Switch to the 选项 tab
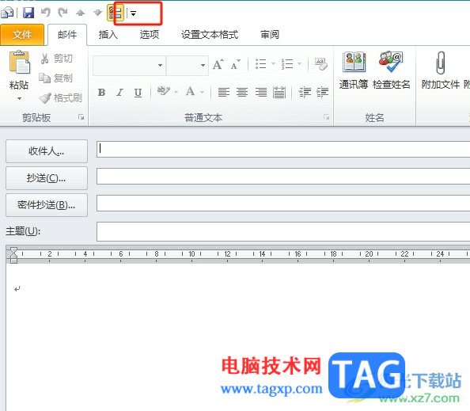This screenshot has height=411, width=470. point(150,35)
